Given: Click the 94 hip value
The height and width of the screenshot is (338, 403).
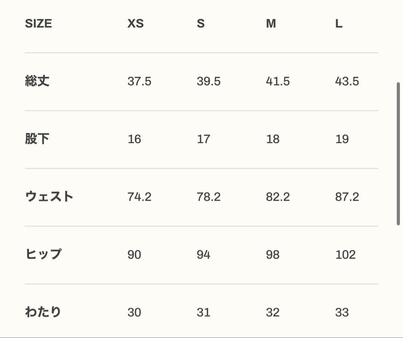Looking at the screenshot, I should pyautogui.click(x=204, y=255).
